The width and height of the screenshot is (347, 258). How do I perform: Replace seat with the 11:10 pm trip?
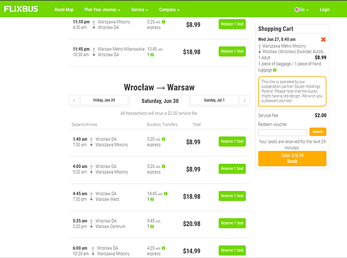232,24
